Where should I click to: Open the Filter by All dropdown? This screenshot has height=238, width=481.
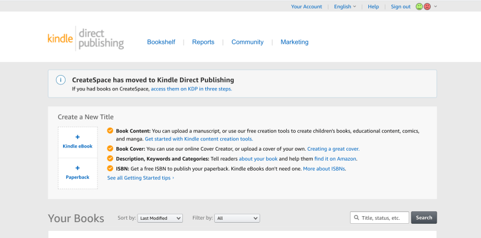tap(237, 218)
